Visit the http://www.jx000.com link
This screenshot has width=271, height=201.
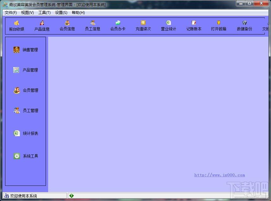(x=219, y=175)
